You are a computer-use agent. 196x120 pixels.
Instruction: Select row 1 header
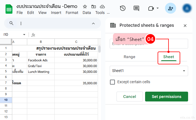pyautogui.click(x=6, y=48)
